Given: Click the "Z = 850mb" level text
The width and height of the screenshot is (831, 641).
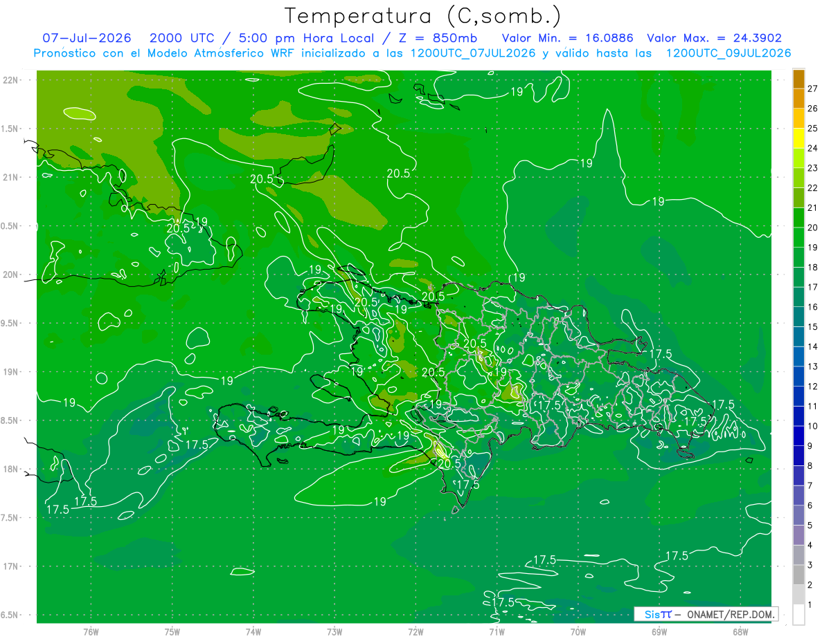Looking at the screenshot, I should point(438,38).
